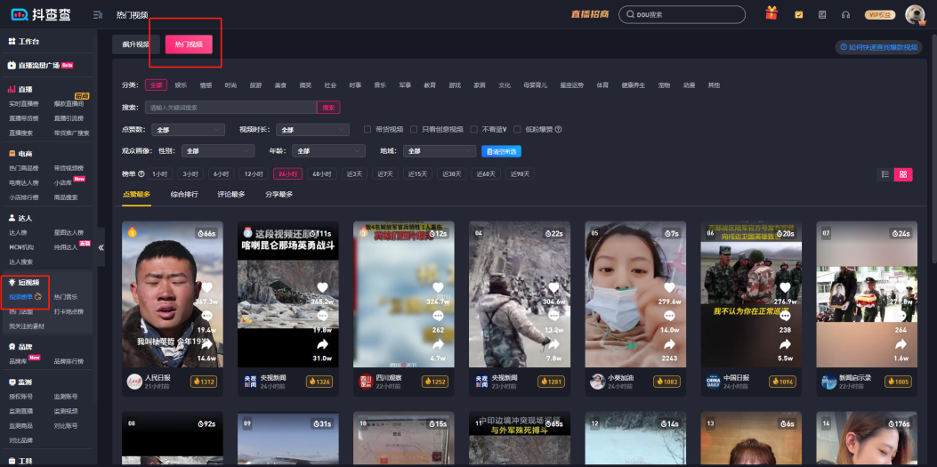Open the headset customer support icon
Screen dimensions: 937x467
(844, 14)
